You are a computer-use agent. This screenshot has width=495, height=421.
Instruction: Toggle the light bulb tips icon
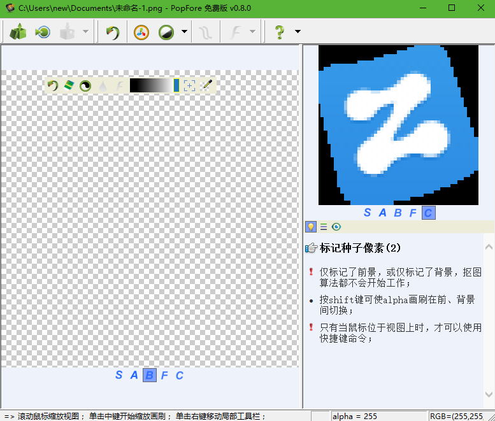(311, 227)
